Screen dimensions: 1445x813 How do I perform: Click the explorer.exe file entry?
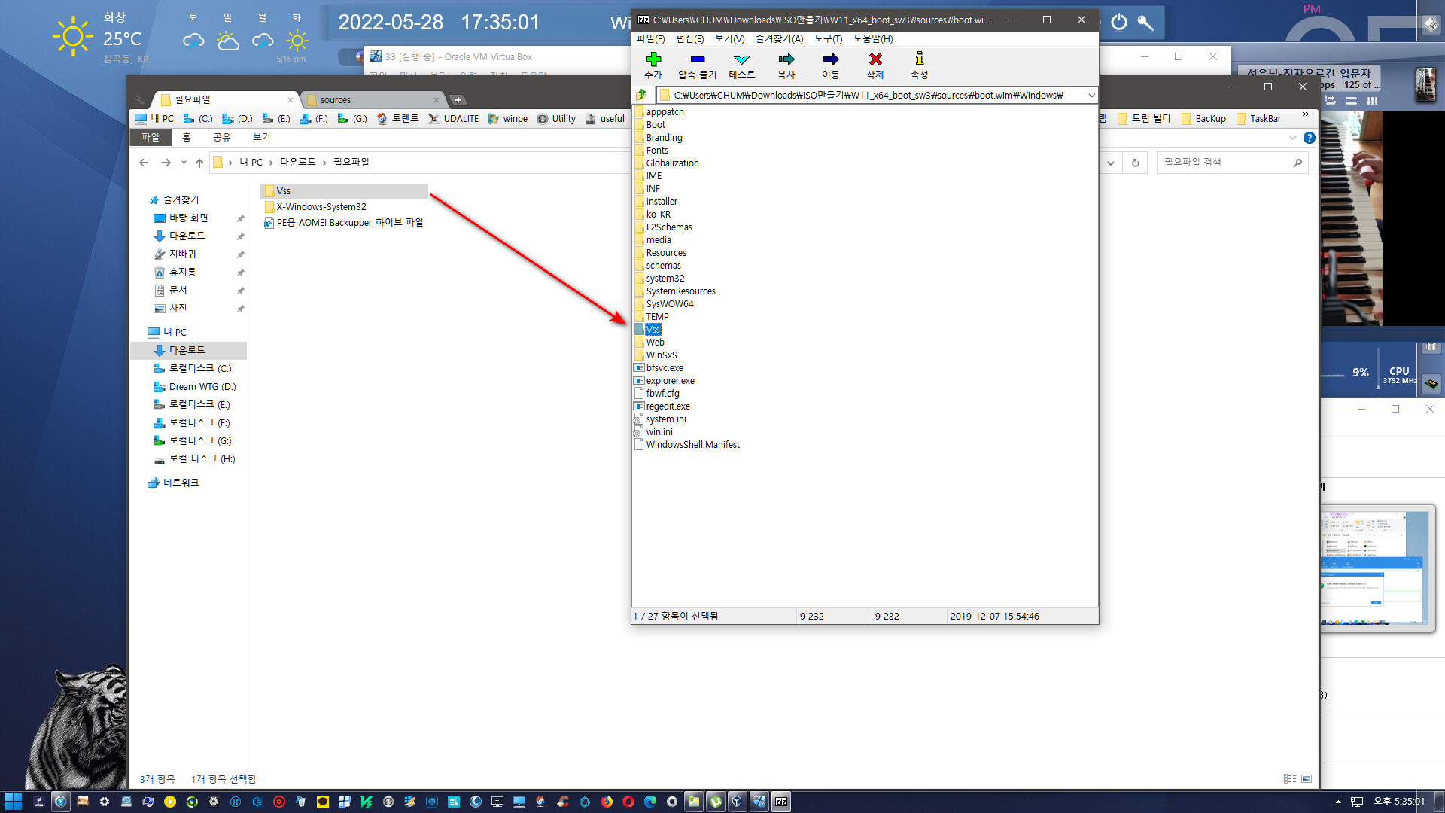pyautogui.click(x=670, y=380)
